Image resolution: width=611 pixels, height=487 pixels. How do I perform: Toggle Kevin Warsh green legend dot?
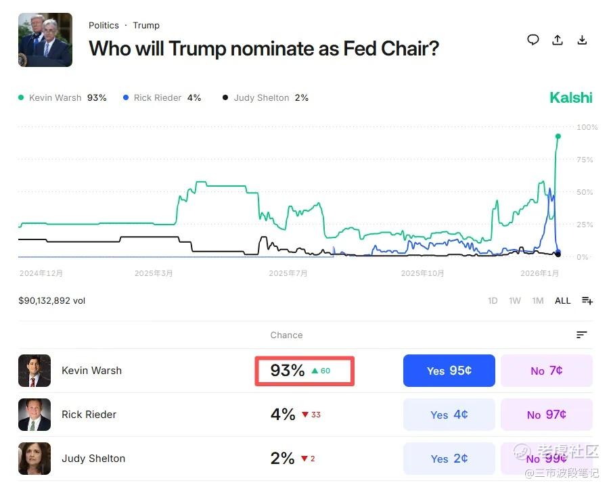click(21, 98)
